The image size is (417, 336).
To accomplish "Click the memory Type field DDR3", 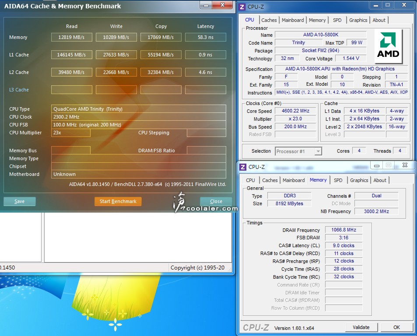I will click(x=290, y=196).
